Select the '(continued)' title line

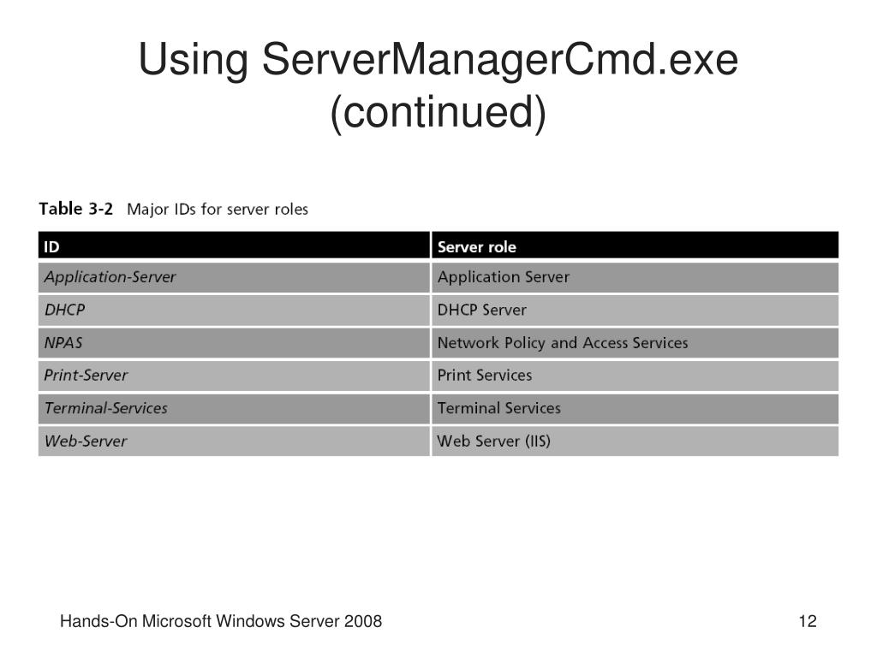tap(438, 112)
